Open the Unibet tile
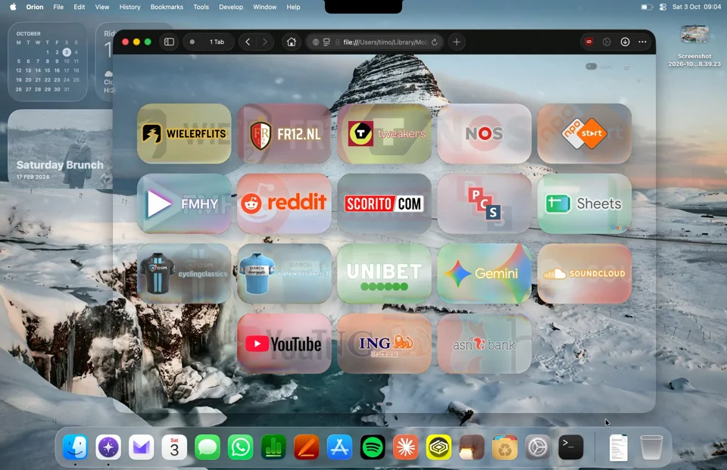Screen dimensions: 727x470 pos(385,273)
